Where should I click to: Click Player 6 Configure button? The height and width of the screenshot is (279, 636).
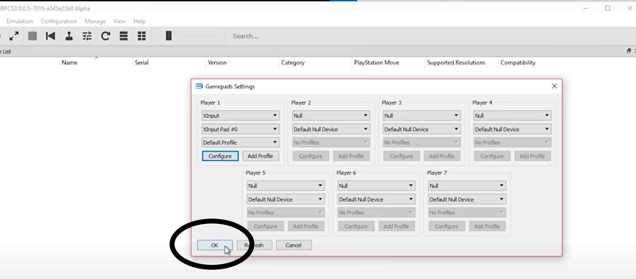point(356,226)
